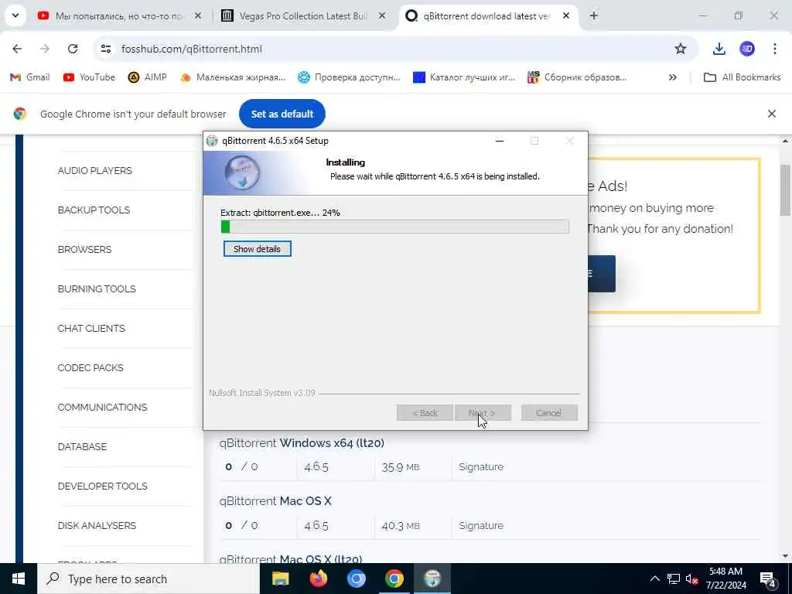Open the BROWSERS category
The width and height of the screenshot is (792, 594).
[x=84, y=250]
